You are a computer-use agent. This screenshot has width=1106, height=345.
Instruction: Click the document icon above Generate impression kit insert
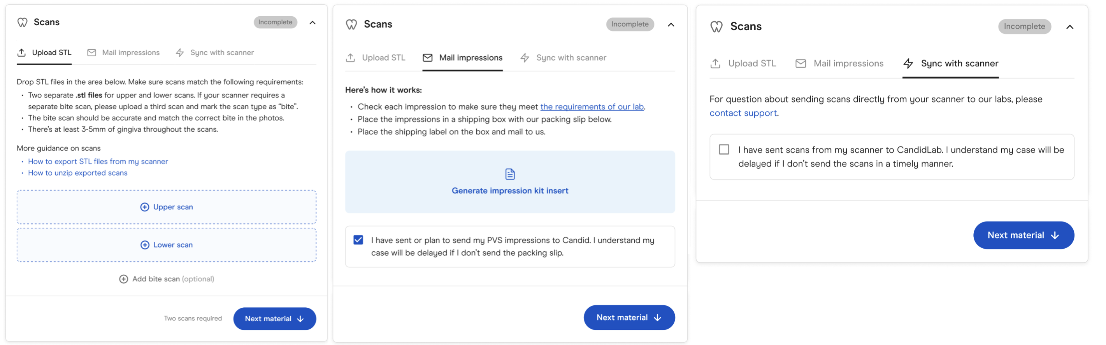click(510, 174)
